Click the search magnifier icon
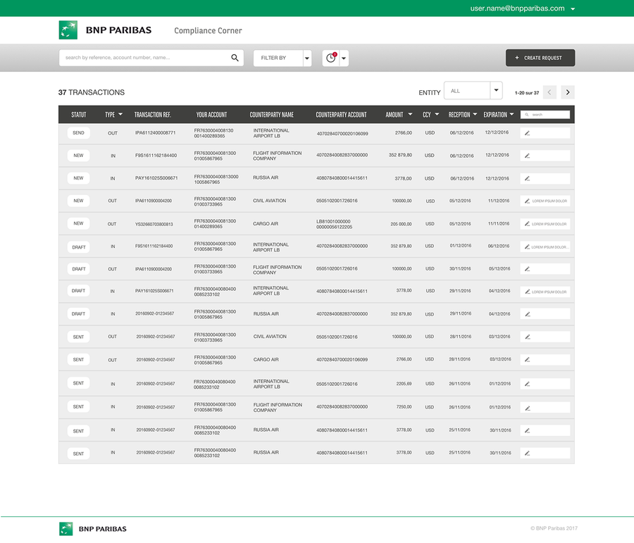634x543 pixels. (x=235, y=58)
